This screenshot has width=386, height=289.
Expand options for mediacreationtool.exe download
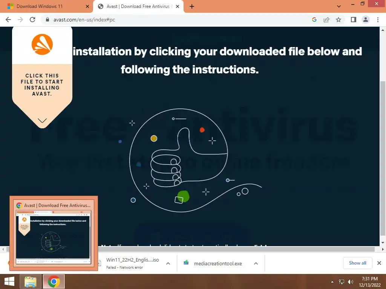tap(256, 263)
